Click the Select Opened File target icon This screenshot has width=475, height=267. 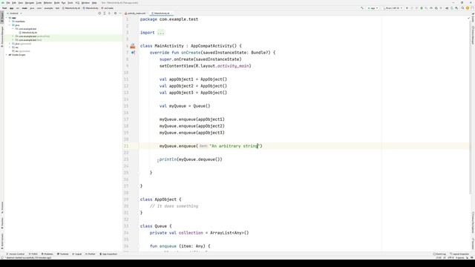click(99, 13)
